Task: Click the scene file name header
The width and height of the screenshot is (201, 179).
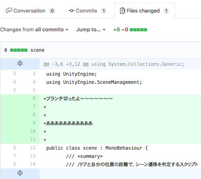Action: (38, 50)
